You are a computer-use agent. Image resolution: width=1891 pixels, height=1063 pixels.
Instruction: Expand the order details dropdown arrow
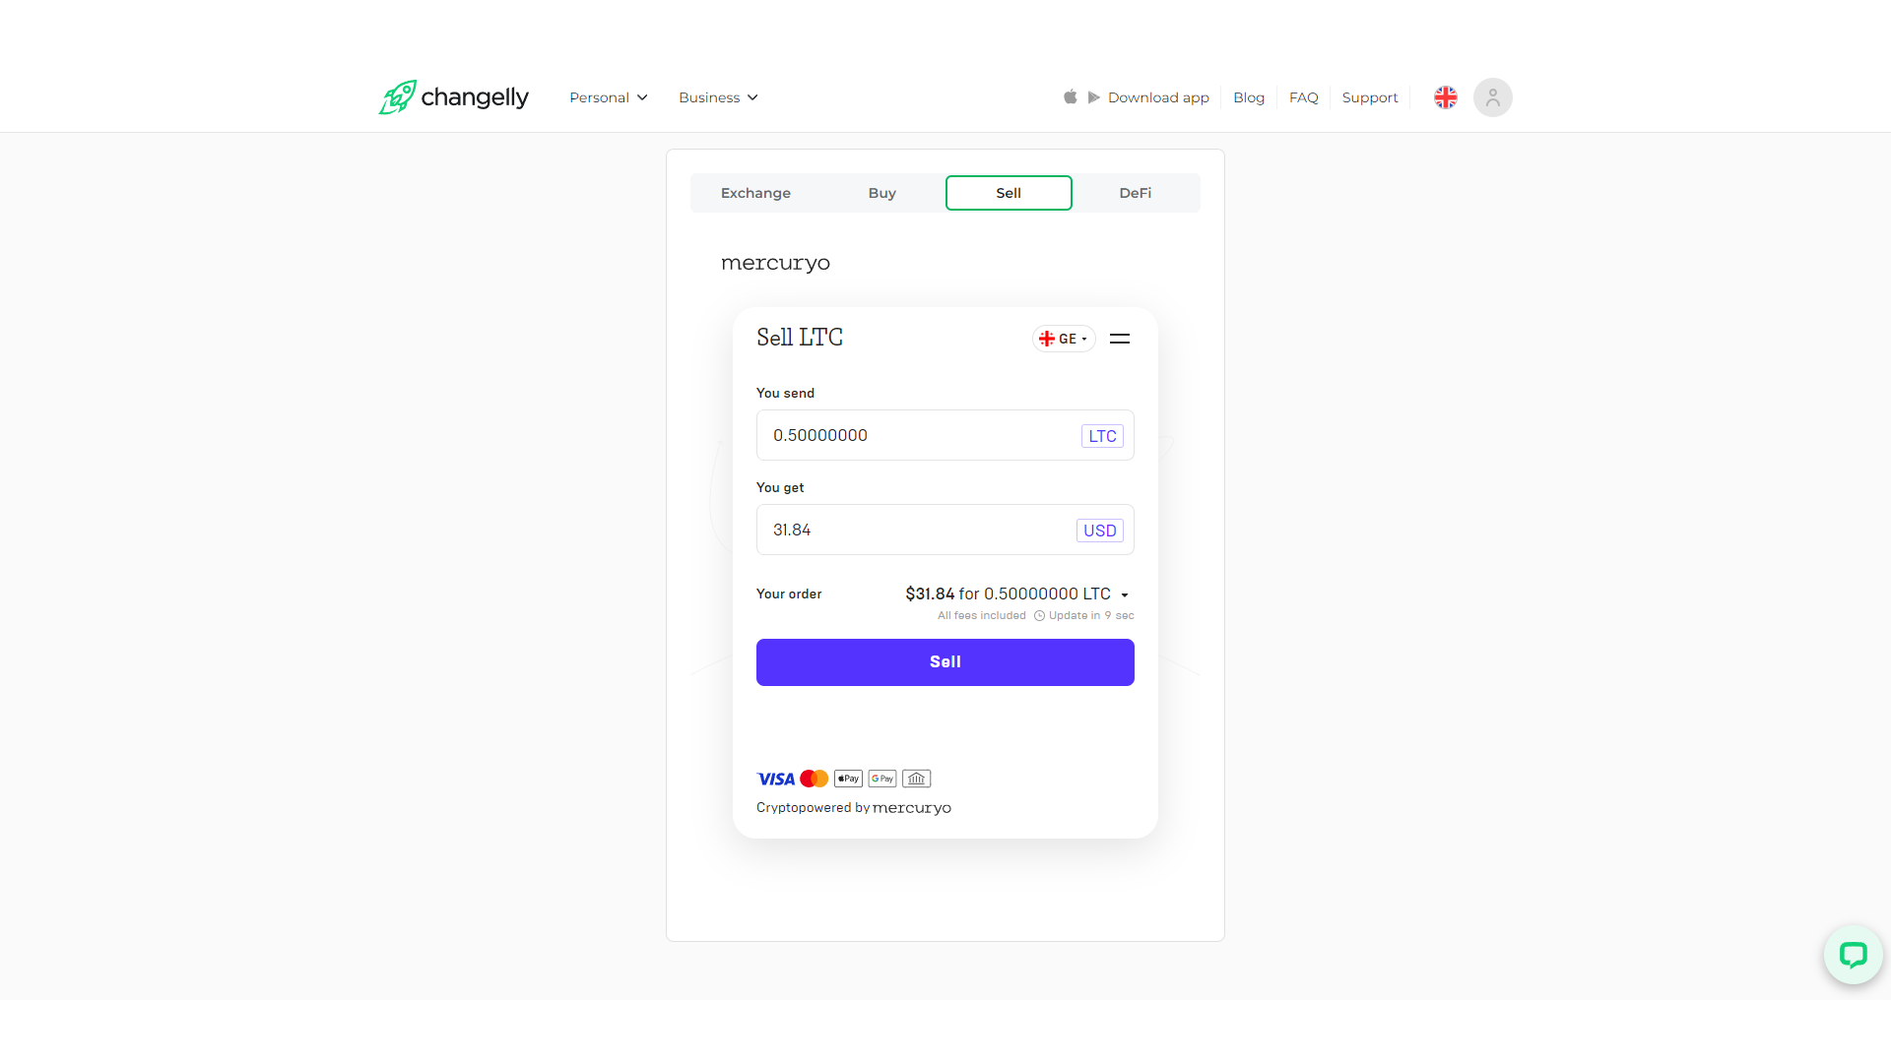click(1125, 594)
